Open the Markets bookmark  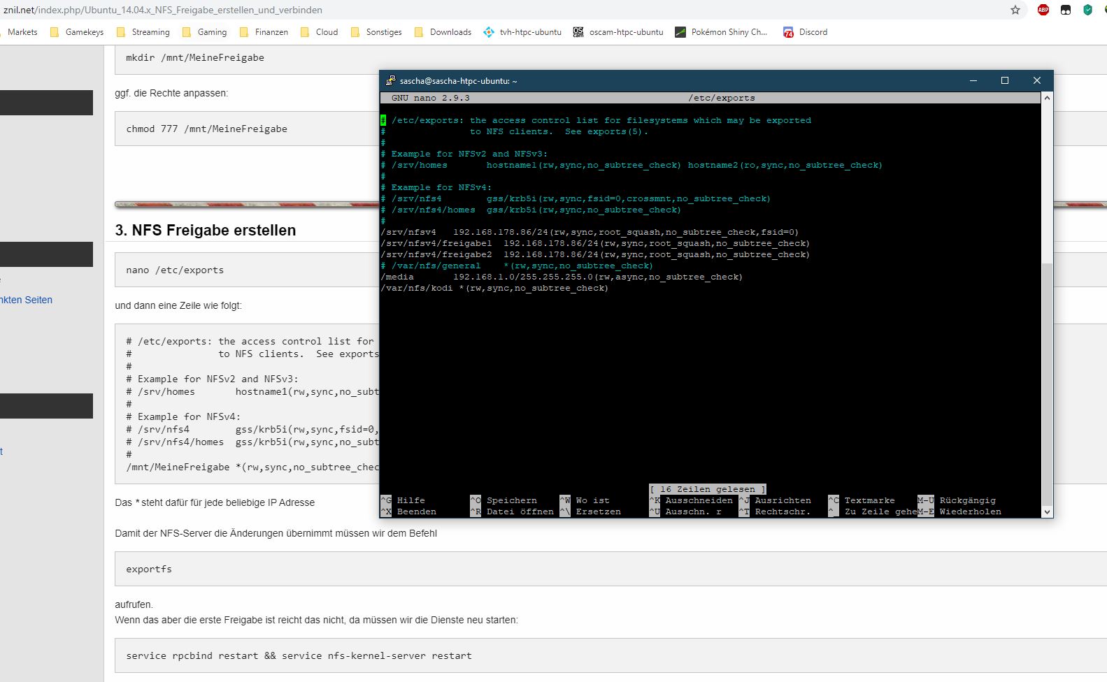click(22, 32)
